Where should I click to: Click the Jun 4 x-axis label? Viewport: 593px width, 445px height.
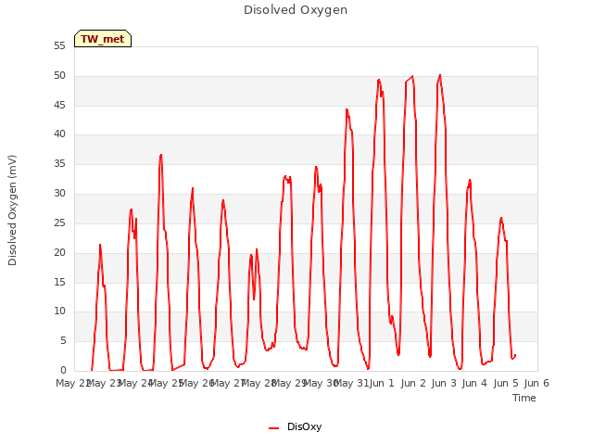click(474, 383)
